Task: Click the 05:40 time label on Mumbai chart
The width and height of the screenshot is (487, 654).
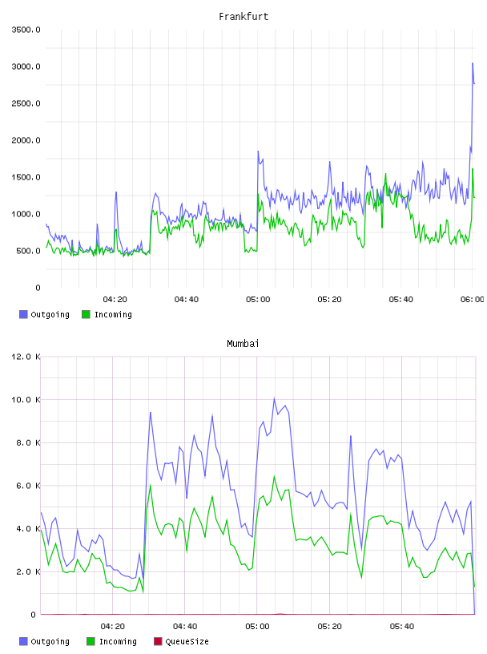Action: click(x=402, y=627)
